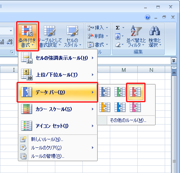The height and width of the screenshot is (173, 180).
Task: Choose 新しいルール(N)... menu item
Action: [x=58, y=139]
